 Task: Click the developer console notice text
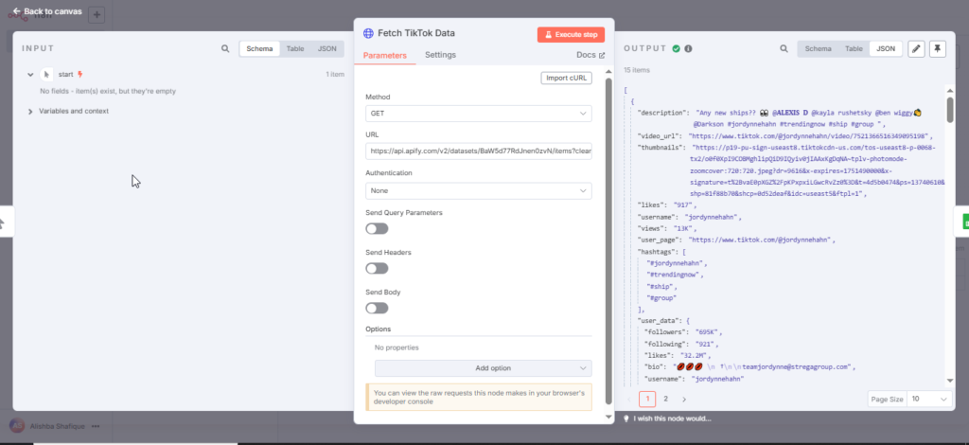tap(478, 397)
